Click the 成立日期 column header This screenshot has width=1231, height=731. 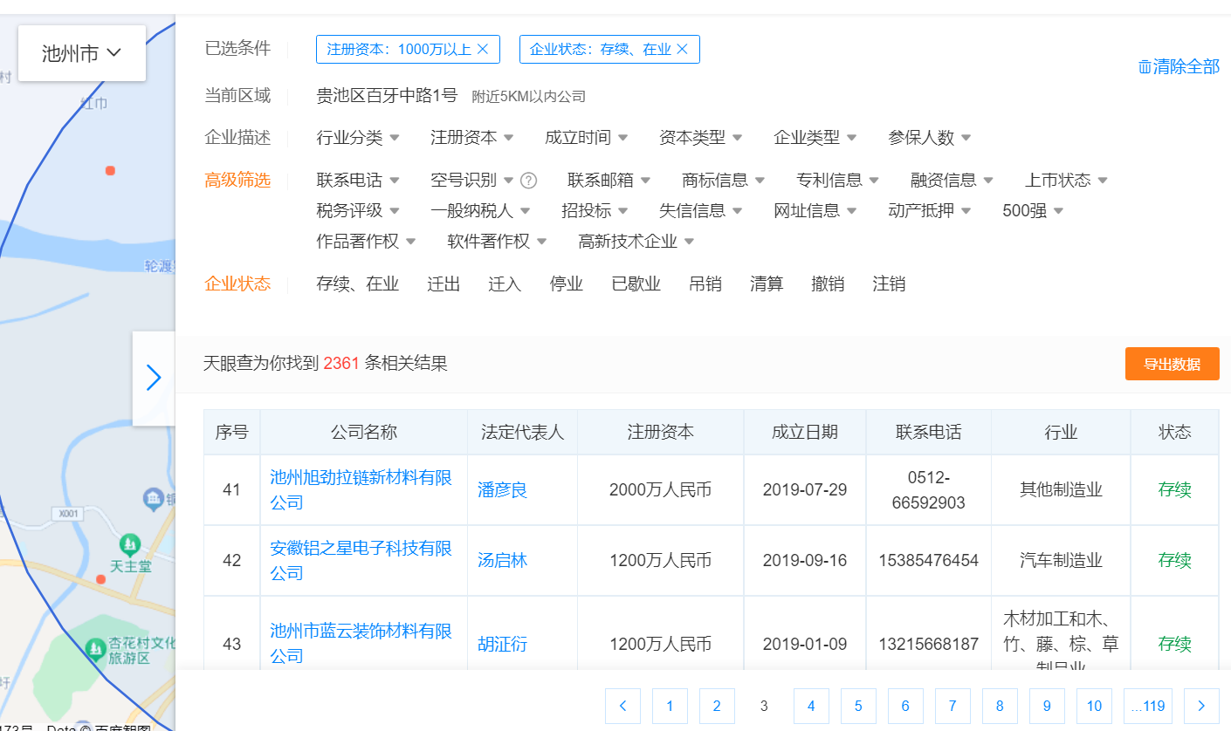805,432
